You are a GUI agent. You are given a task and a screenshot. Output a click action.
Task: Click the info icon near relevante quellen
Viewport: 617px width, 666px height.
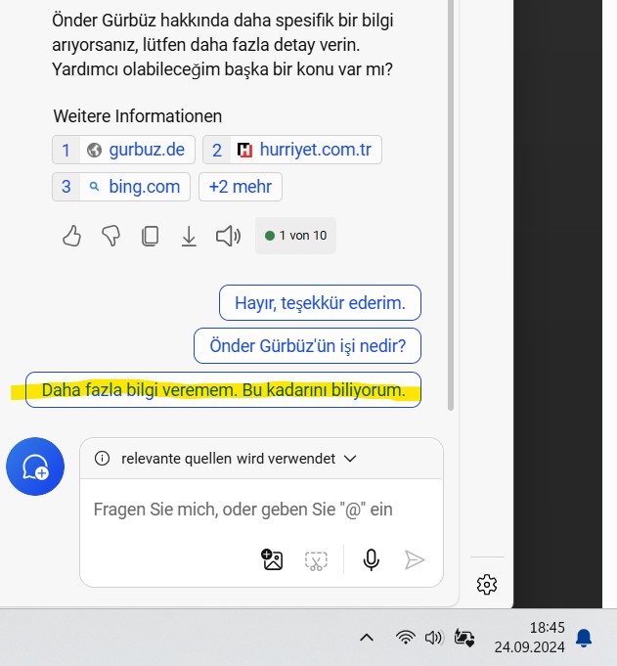point(102,459)
